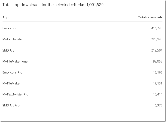The height and width of the screenshot is (122, 166).
Task: Select the 10,414 downloads number
Action: [x=157, y=95]
